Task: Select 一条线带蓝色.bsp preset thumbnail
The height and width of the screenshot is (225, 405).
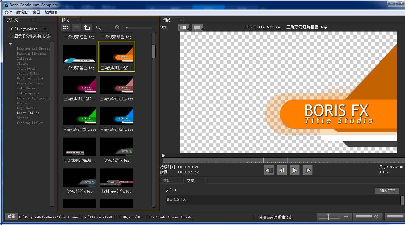Action: coord(80,54)
